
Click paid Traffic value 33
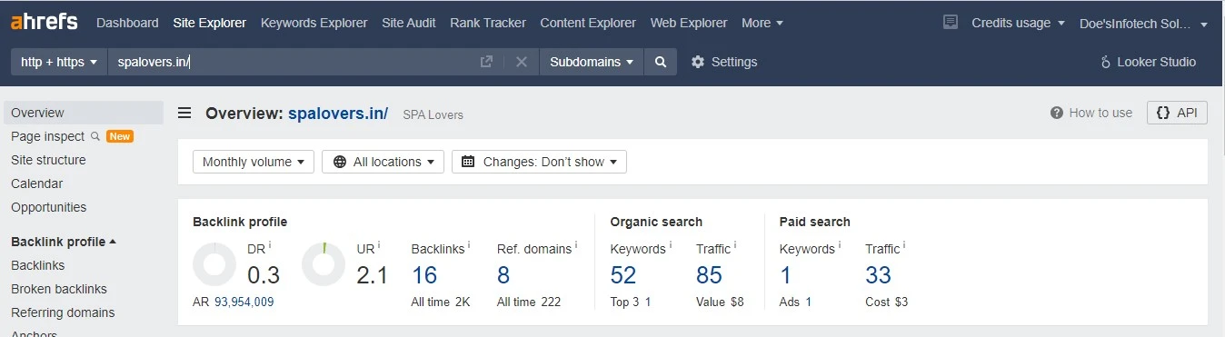(879, 275)
